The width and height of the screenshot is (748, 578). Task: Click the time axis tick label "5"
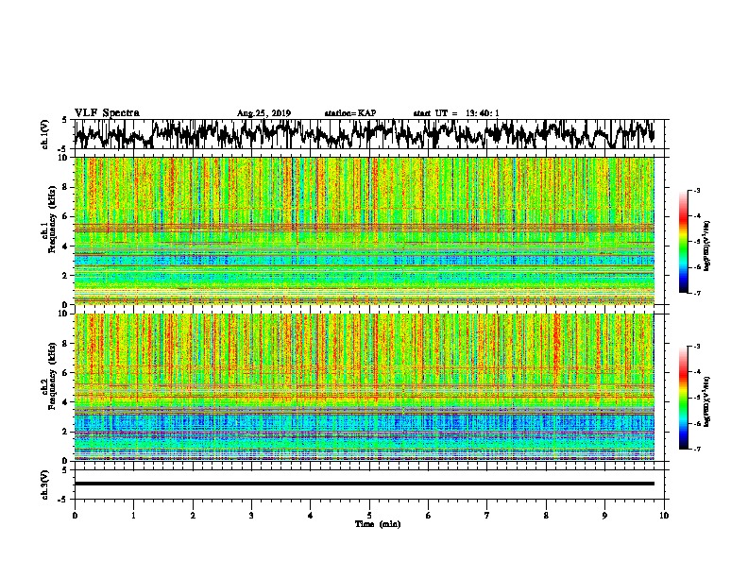pyautogui.click(x=369, y=516)
